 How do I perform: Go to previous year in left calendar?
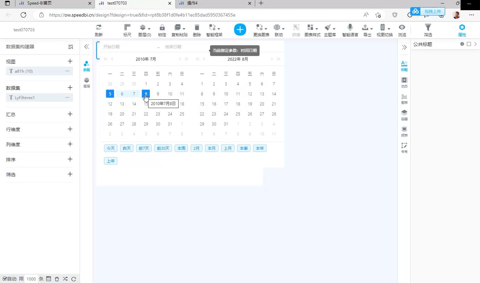coord(106,59)
